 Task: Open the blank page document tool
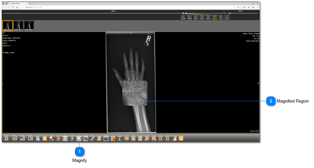(x=38, y=138)
